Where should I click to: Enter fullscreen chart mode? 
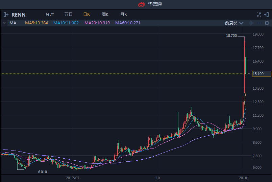click(258, 15)
